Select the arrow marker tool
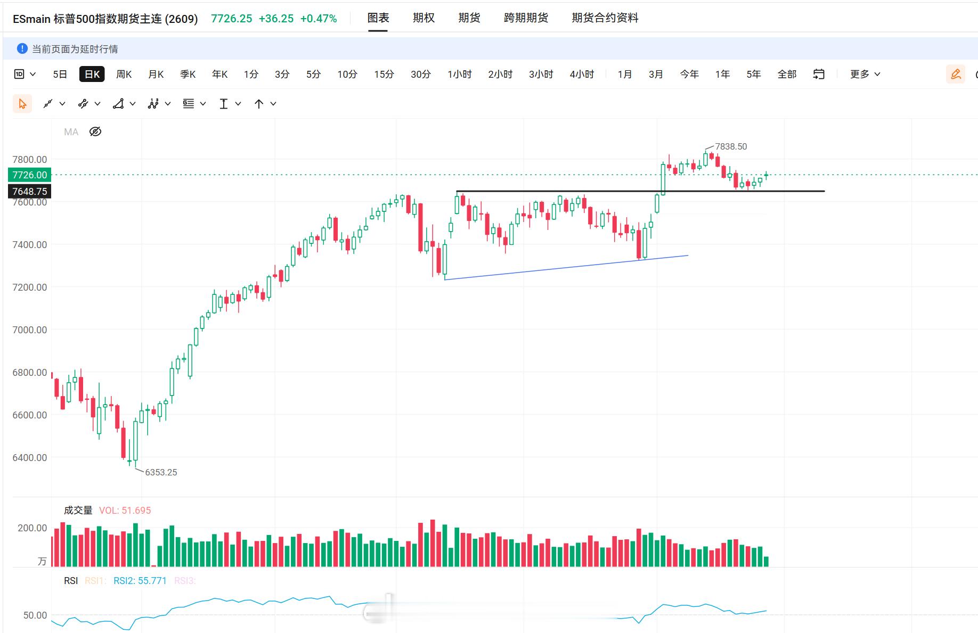 [x=259, y=104]
